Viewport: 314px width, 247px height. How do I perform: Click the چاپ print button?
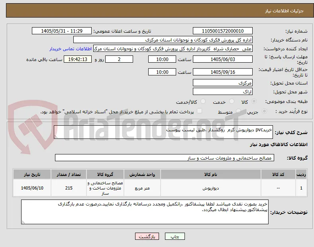point(175,236)
